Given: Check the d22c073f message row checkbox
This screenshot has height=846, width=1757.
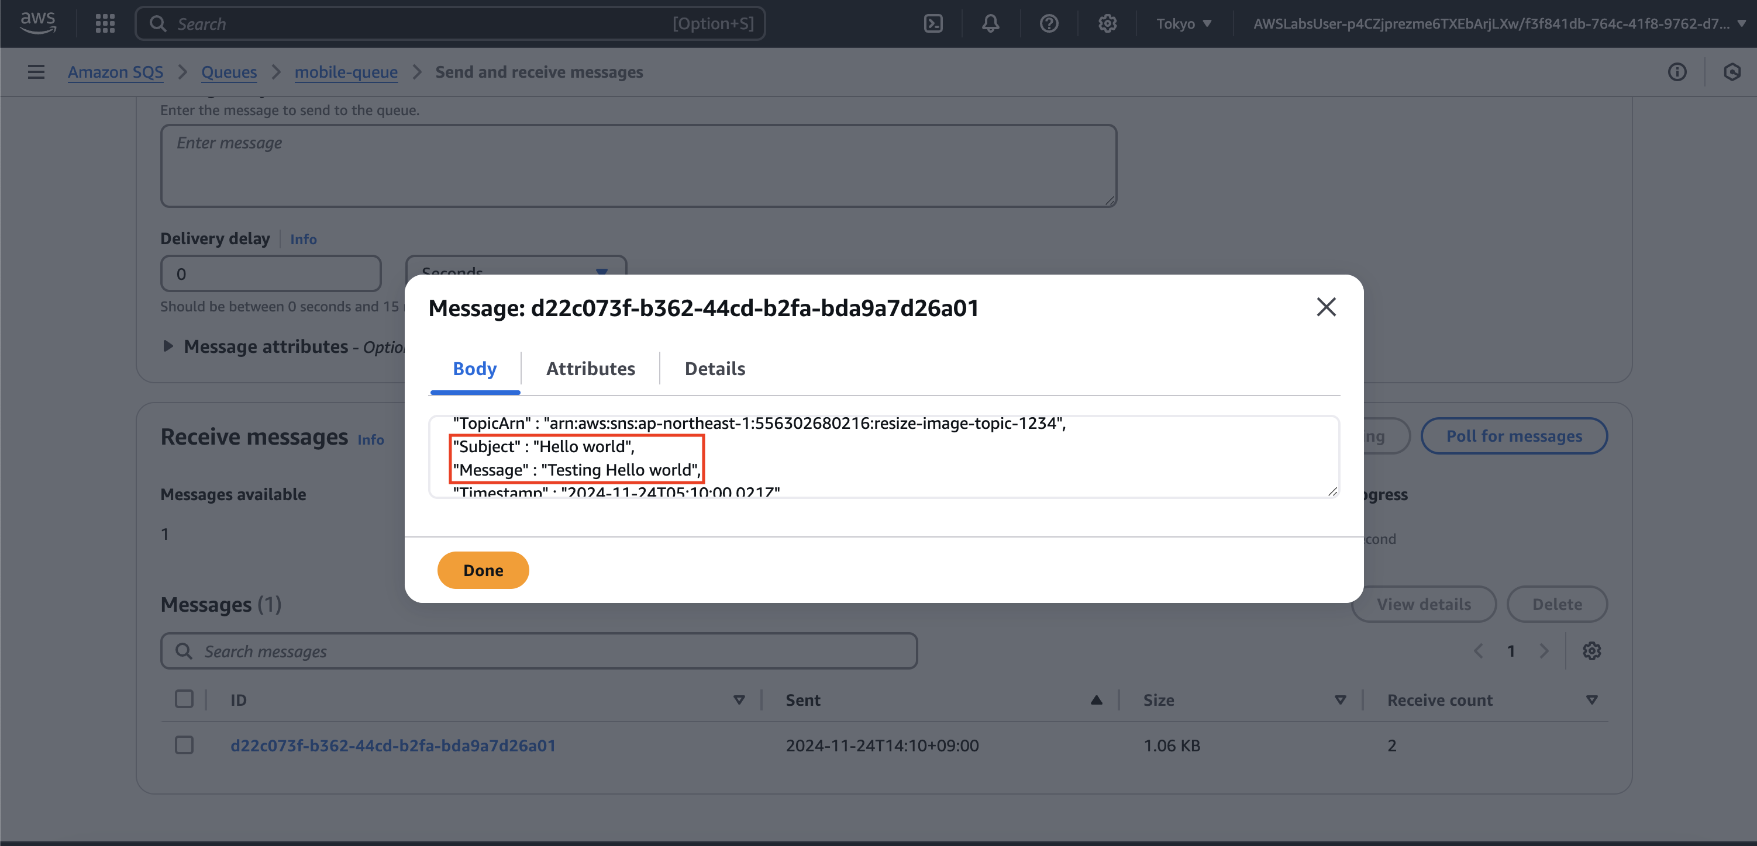Looking at the screenshot, I should click(x=184, y=745).
